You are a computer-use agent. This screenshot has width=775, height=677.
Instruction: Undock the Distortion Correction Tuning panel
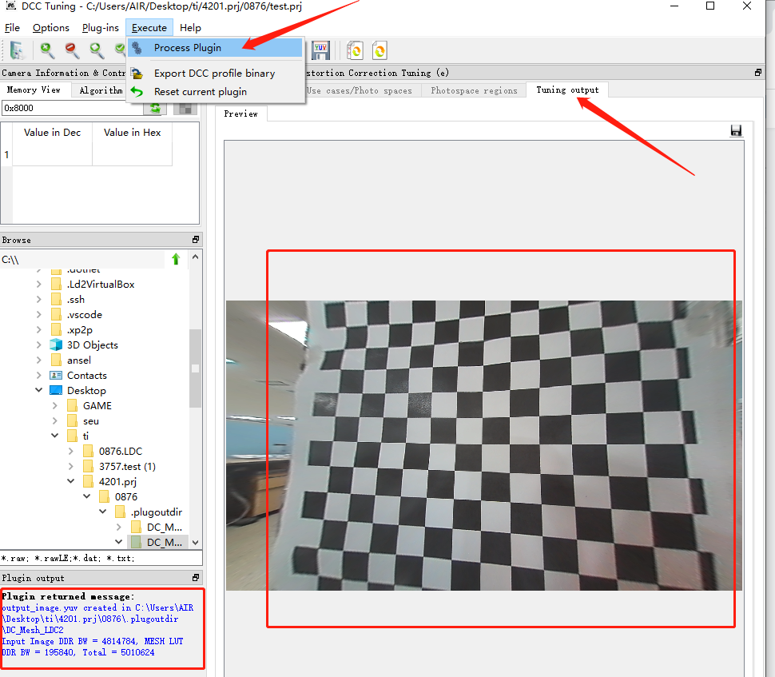pos(758,73)
